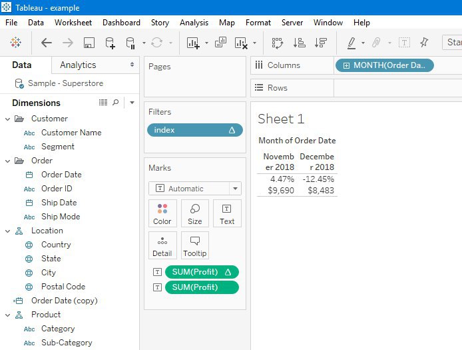Click the Fix Axes pin icon
Screen dimensions: 462x350
(424, 43)
